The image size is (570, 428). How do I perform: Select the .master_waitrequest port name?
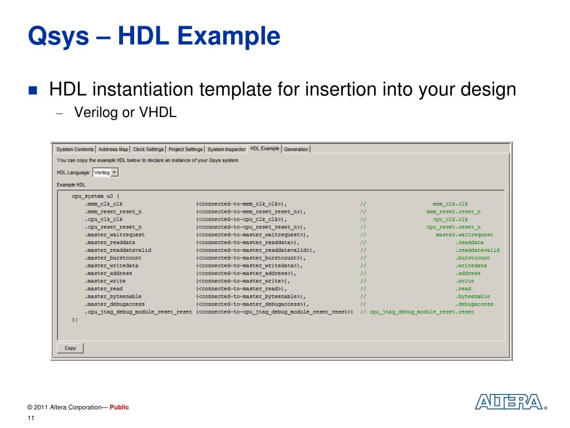(115, 235)
